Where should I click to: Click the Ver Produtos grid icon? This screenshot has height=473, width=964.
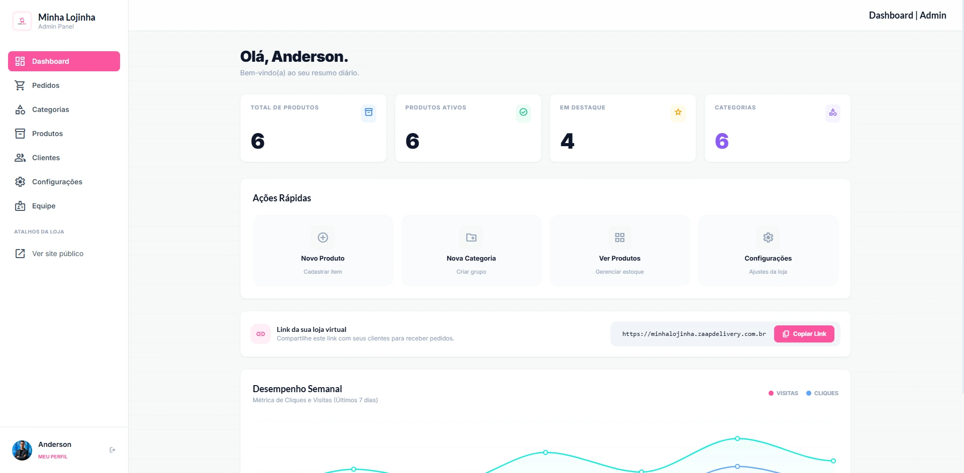click(x=619, y=238)
